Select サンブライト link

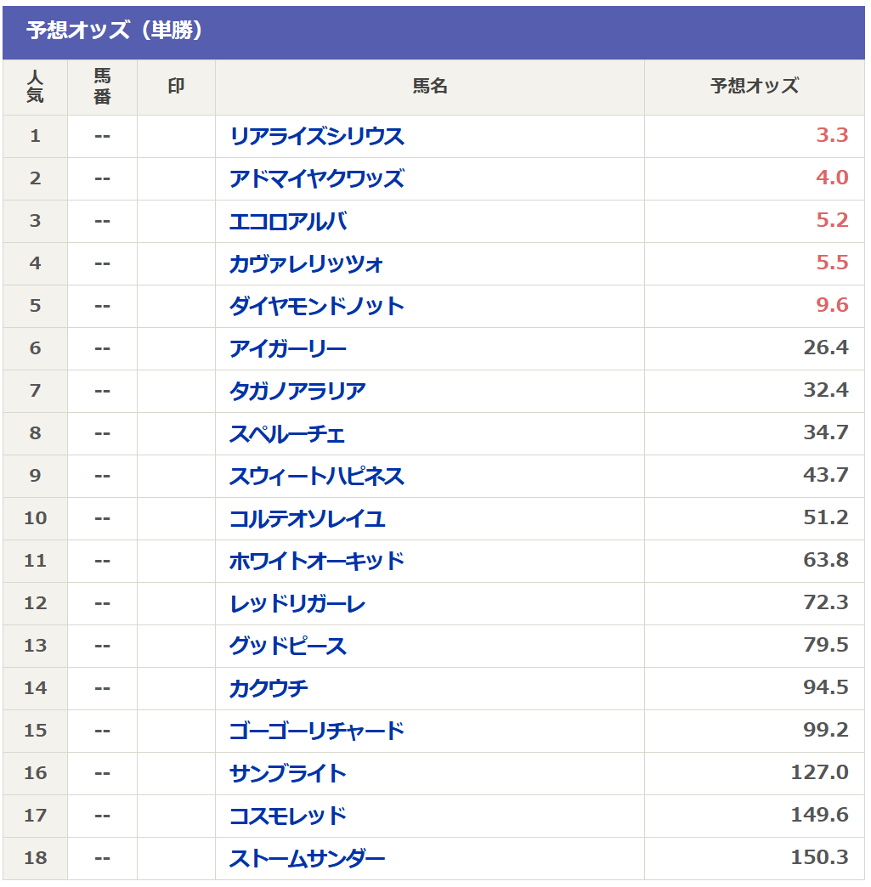(x=288, y=774)
